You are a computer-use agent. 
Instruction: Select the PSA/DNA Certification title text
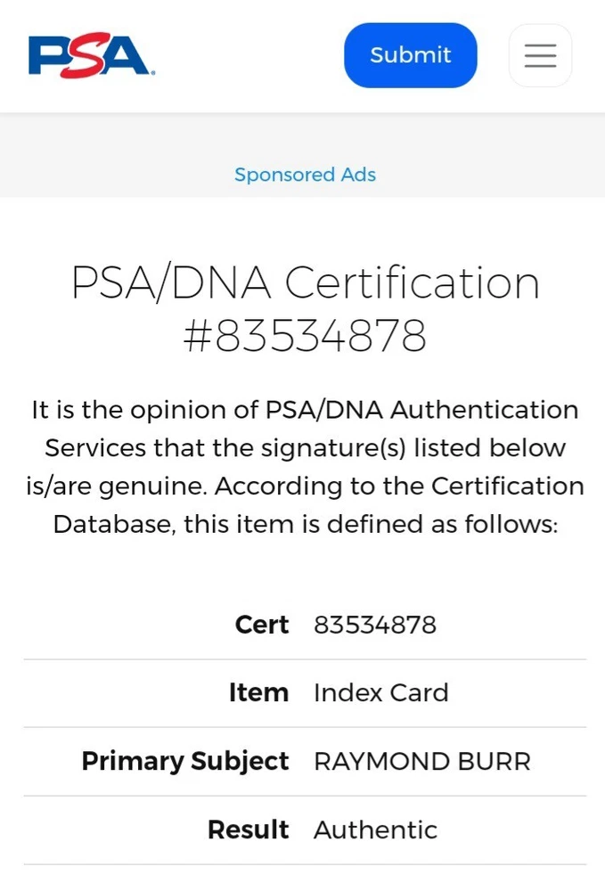coord(305,283)
